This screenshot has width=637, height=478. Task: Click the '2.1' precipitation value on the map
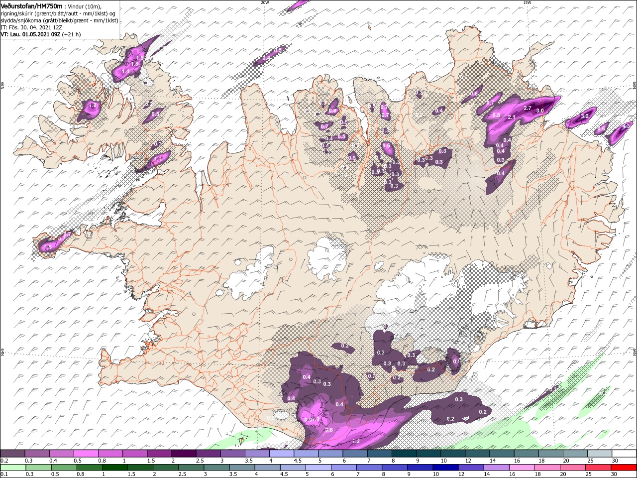511,117
